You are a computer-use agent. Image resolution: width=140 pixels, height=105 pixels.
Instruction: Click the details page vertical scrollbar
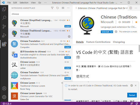click(139, 48)
